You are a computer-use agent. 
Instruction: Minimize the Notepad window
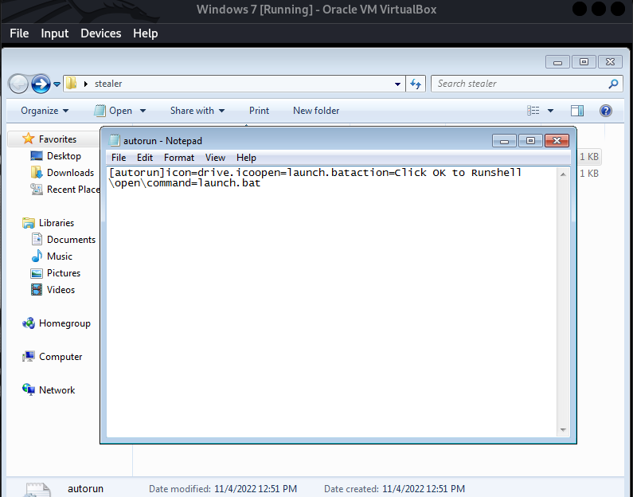504,140
